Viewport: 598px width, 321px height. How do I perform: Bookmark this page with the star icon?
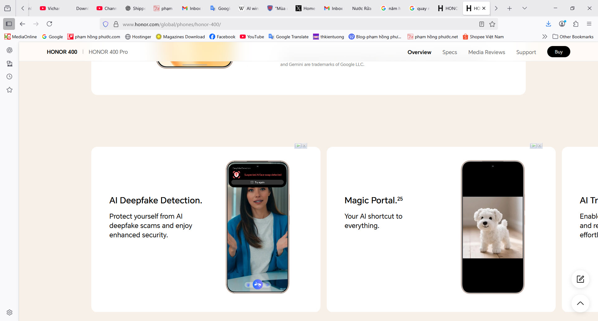[492, 24]
